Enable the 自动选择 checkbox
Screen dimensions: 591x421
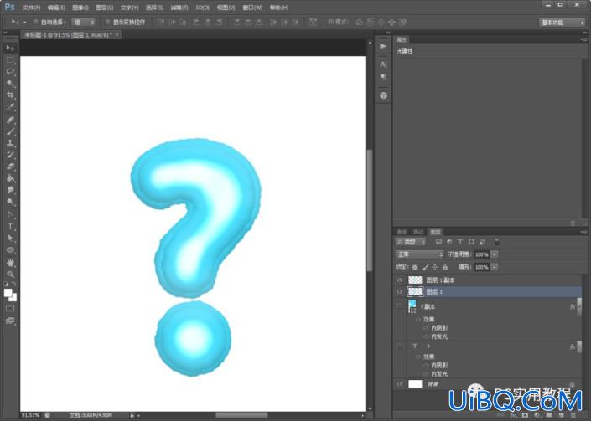(x=35, y=23)
